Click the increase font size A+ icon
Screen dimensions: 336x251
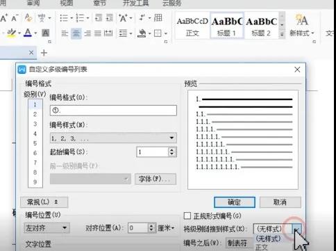[4, 18]
